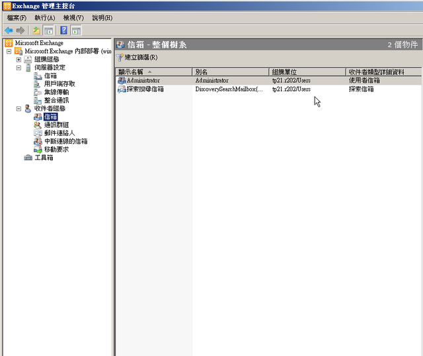Click the 通訊群組 group icon
The image size is (423, 356).
point(38,125)
